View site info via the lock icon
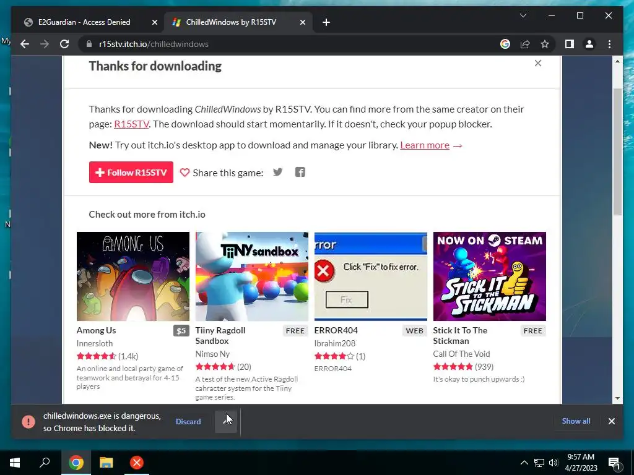The height and width of the screenshot is (475, 634). point(89,44)
